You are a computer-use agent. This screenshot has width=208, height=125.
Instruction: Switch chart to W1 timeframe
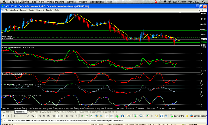[72, 116]
